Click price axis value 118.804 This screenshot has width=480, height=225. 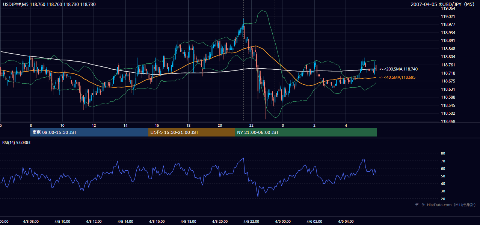click(448, 57)
